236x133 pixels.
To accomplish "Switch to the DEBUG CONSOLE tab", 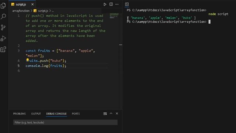I will 56,114.
